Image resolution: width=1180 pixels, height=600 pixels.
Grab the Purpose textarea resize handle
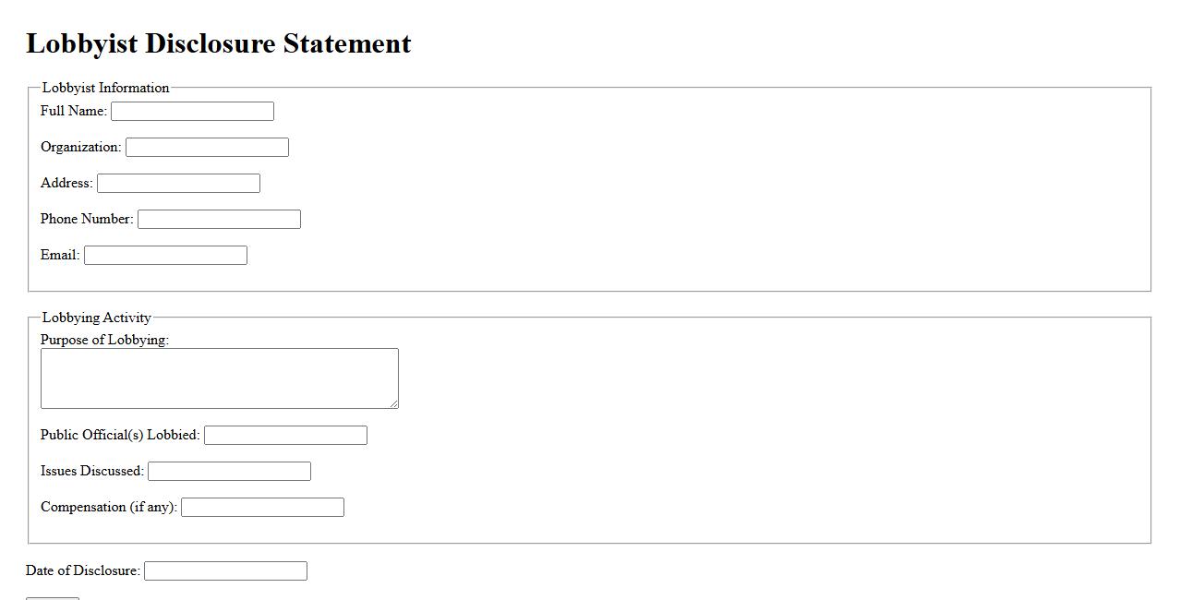[394, 404]
